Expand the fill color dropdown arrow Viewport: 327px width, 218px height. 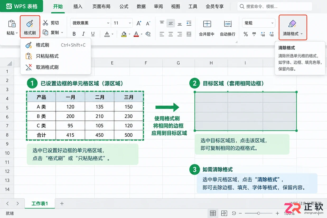[129, 34]
